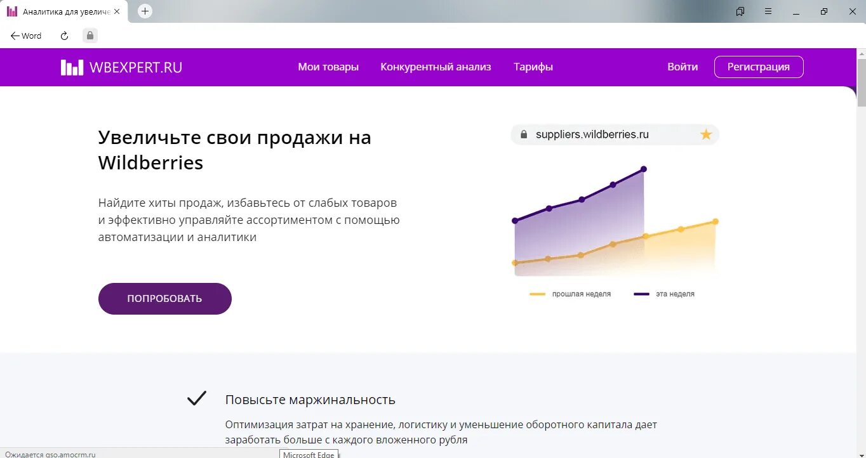Click the gold star favorite icon
The height and width of the screenshot is (458, 866).
[705, 134]
